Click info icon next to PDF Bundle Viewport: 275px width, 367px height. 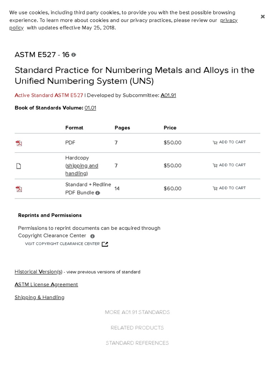click(x=98, y=193)
